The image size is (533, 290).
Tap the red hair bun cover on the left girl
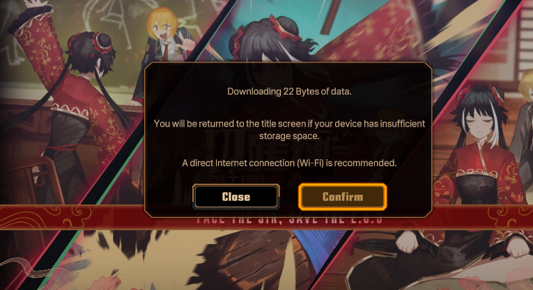click(102, 43)
